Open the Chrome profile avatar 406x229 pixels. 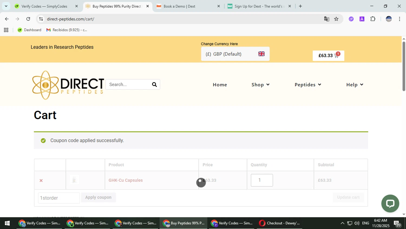coord(389,19)
